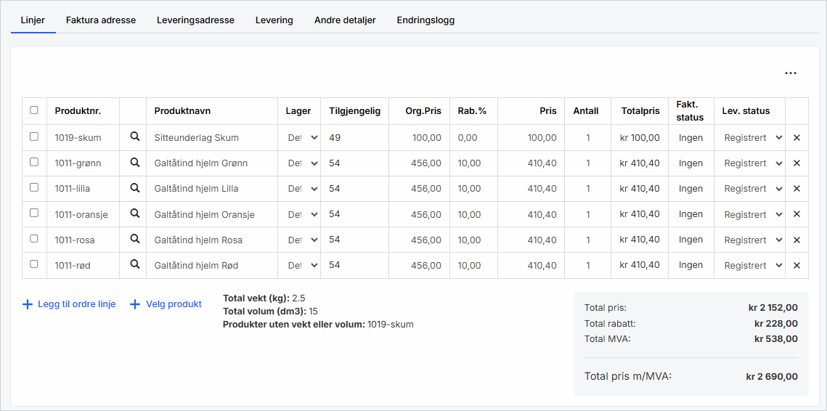Image resolution: width=827 pixels, height=411 pixels.
Task: Remove the Sitteunderlag Skum order line
Action: [797, 137]
